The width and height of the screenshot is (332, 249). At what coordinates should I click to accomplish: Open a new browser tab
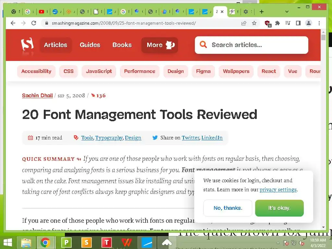point(262,12)
